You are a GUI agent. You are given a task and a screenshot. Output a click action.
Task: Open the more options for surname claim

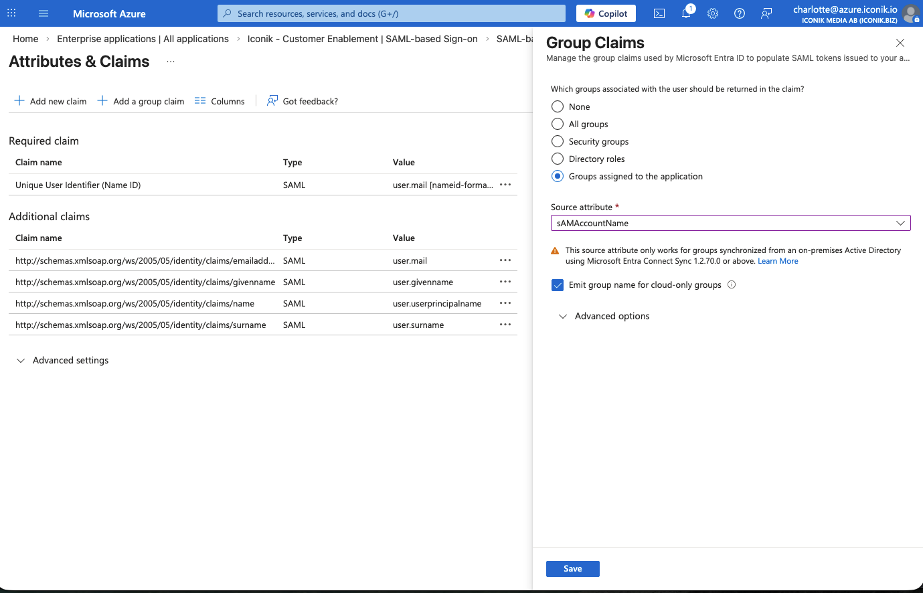click(x=505, y=325)
